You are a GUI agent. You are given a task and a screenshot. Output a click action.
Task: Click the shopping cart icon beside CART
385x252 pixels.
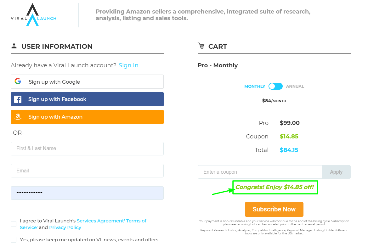click(201, 46)
